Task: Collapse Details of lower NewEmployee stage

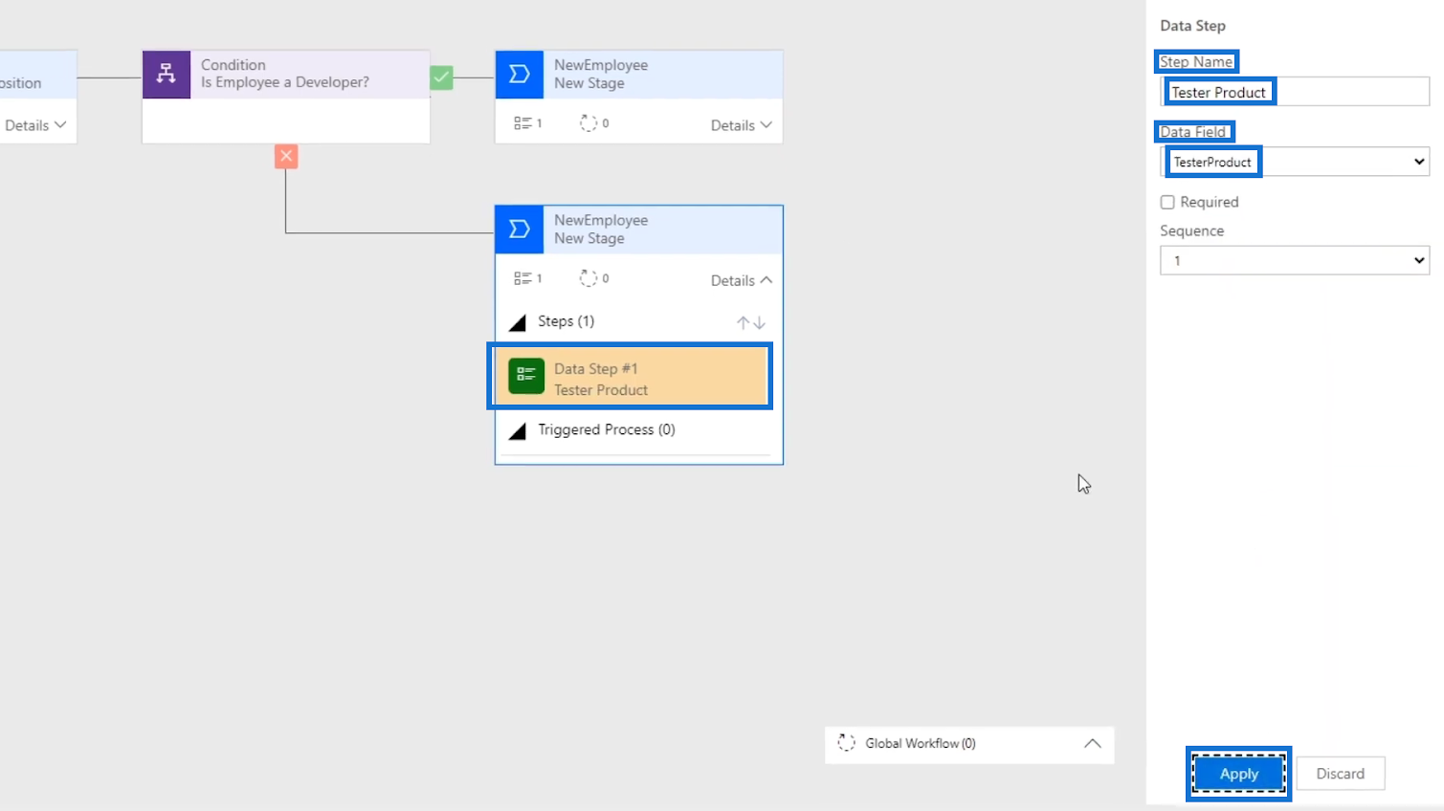Action: point(741,280)
